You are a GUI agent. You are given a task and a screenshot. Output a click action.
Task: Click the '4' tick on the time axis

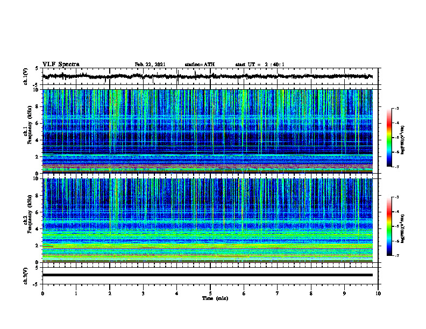(177, 294)
